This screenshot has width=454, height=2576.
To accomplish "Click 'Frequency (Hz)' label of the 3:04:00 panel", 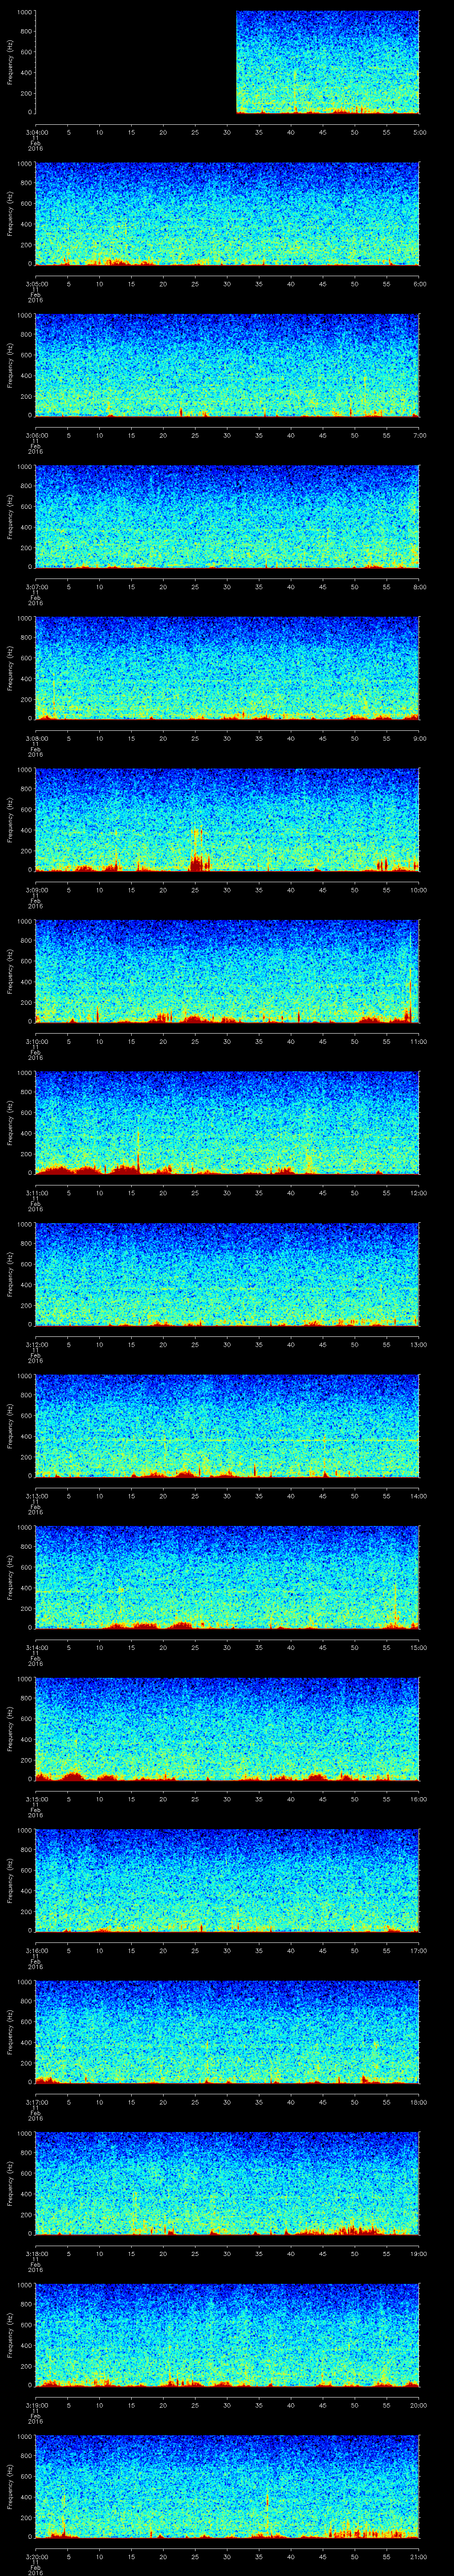I will 10,62.
